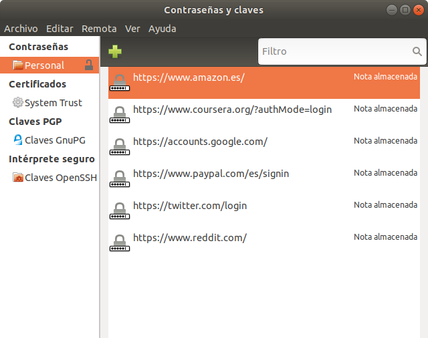Open the Ver menu

[132, 29]
